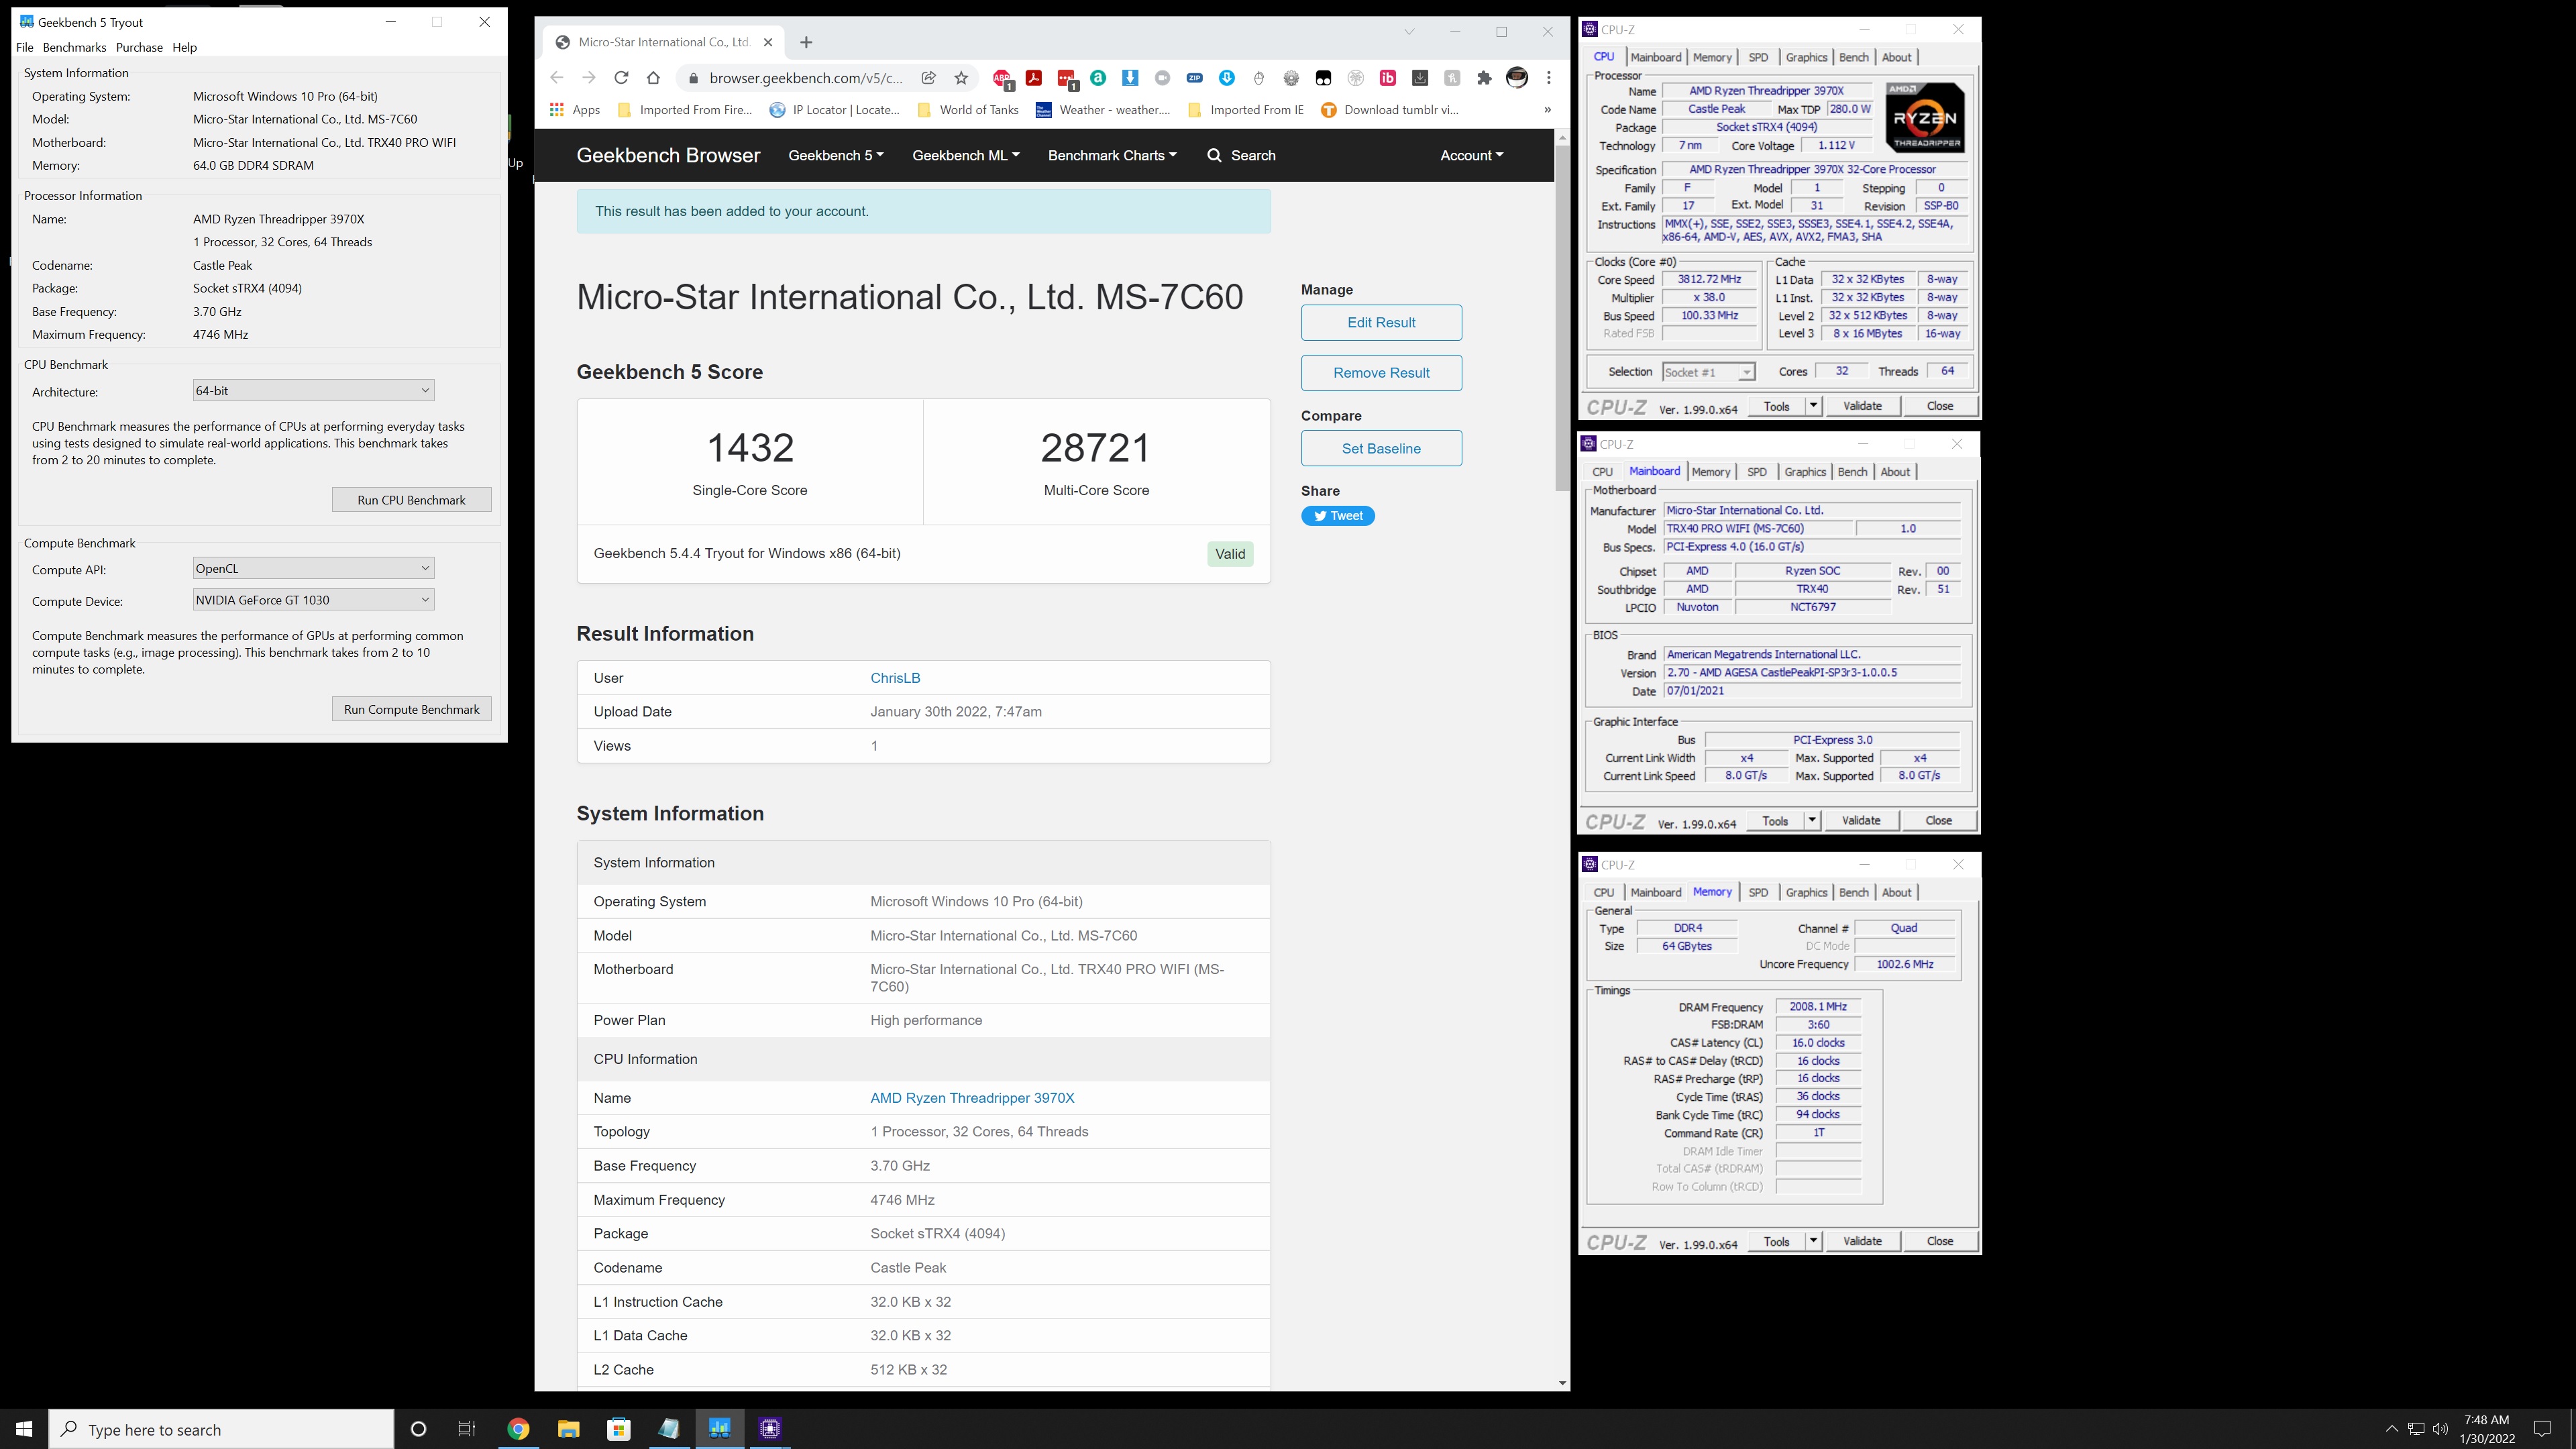Open the pink 'ib' extension
The width and height of the screenshot is (2576, 1449).
[1388, 78]
